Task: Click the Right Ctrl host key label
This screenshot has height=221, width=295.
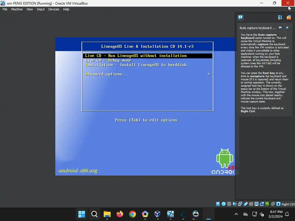Action: [x=288, y=204]
